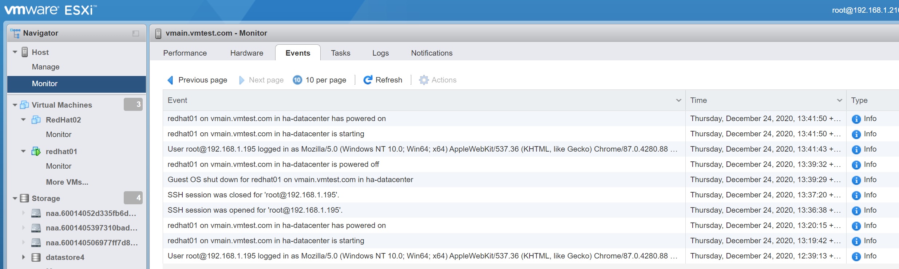Screen dimensions: 899x269
Task: Select Monitor under Host
Action: click(76, 84)
